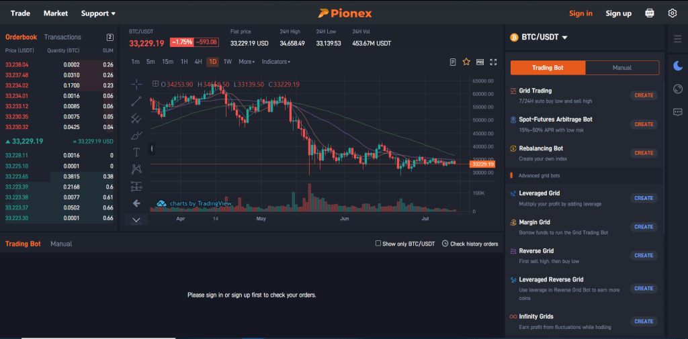Favorite the chart with star icon

point(466,62)
